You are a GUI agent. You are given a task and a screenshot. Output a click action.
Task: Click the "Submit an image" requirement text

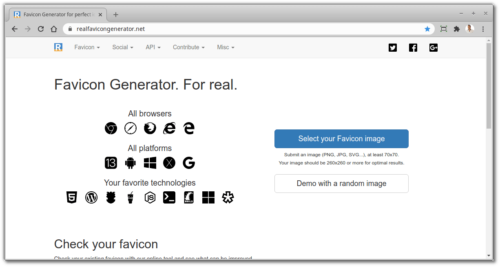341,155
